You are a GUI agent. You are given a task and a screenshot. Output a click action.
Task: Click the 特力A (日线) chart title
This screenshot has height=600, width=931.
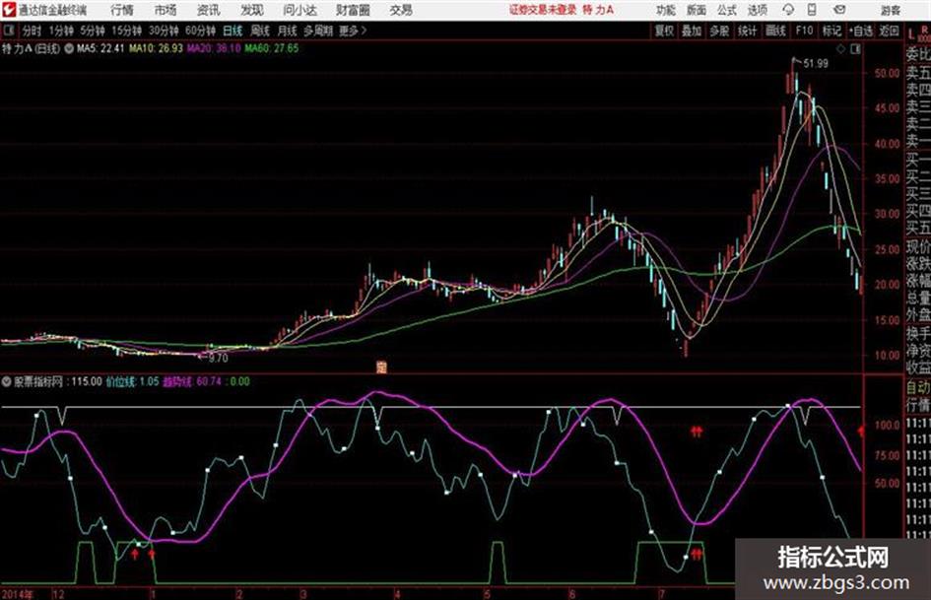pyautogui.click(x=31, y=48)
